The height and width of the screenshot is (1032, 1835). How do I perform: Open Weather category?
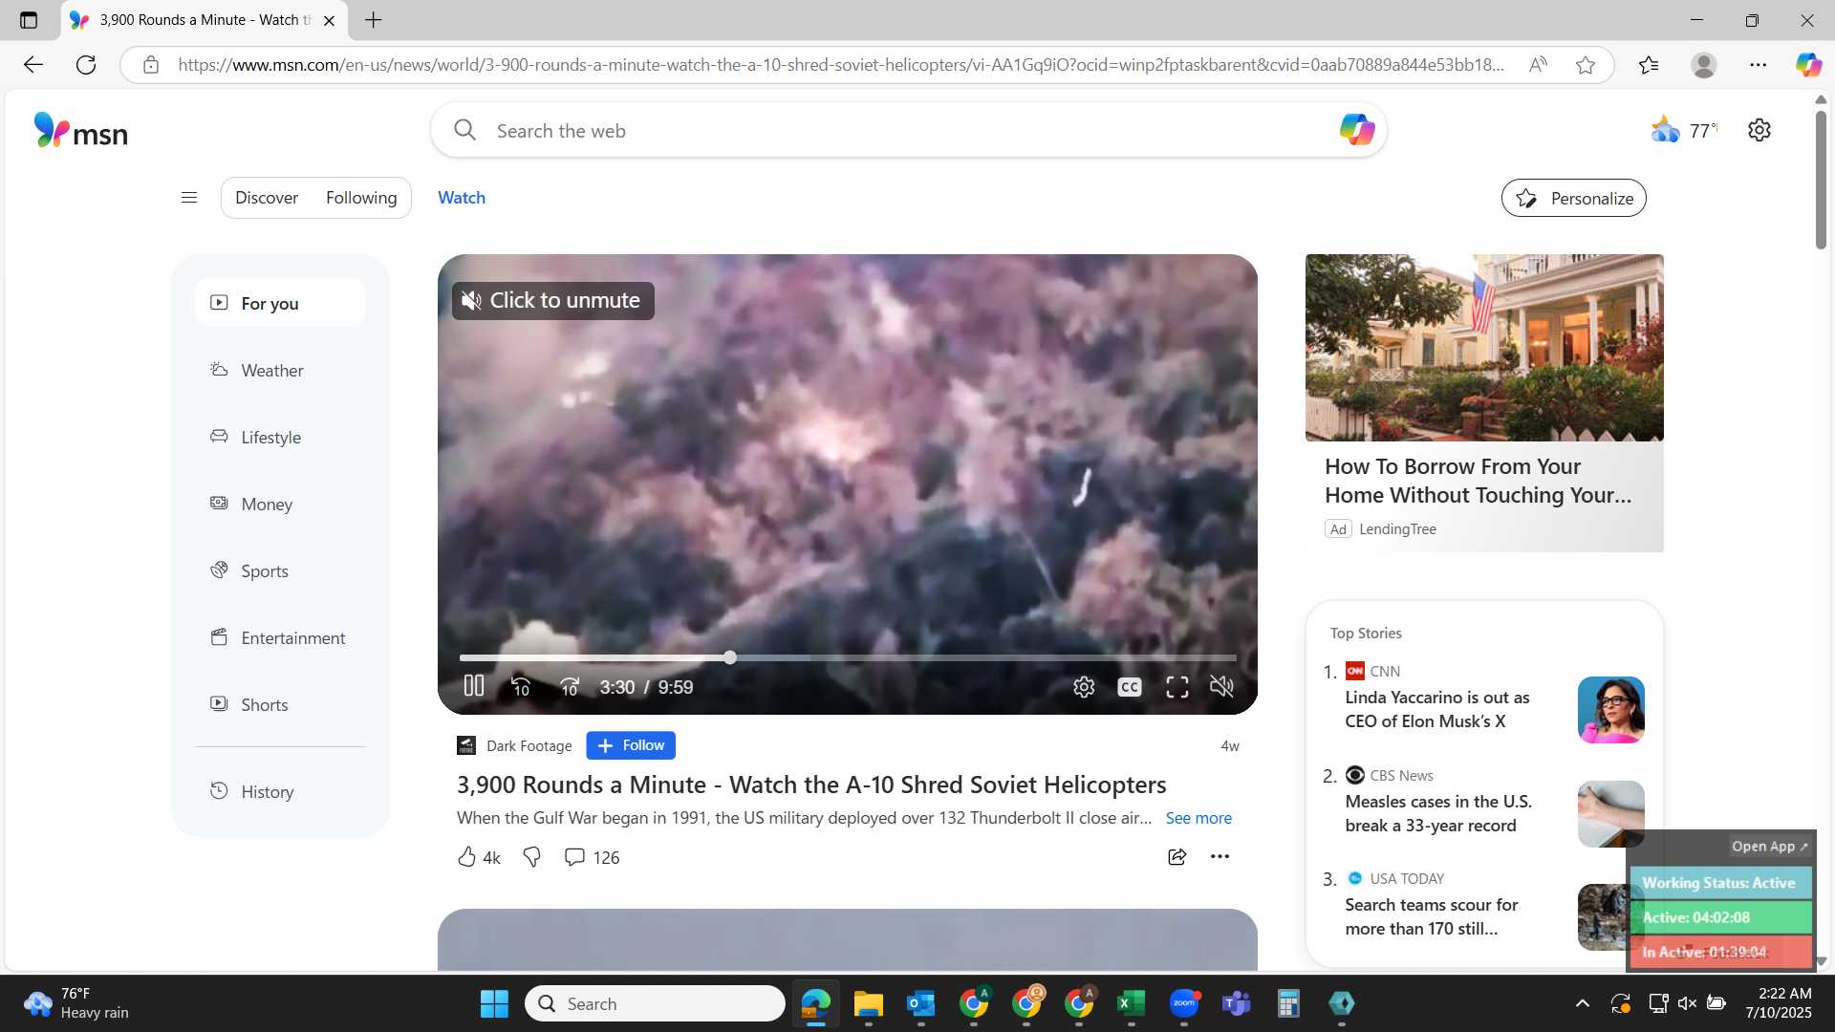[x=280, y=370]
